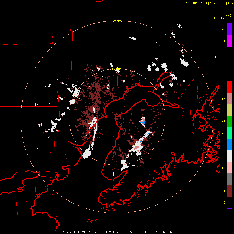Click the RF legend label

point(223,29)
